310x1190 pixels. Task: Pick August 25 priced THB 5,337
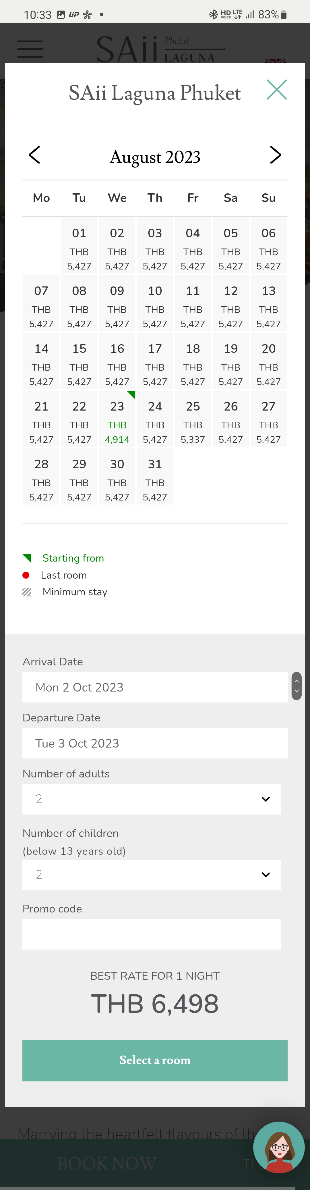193,419
